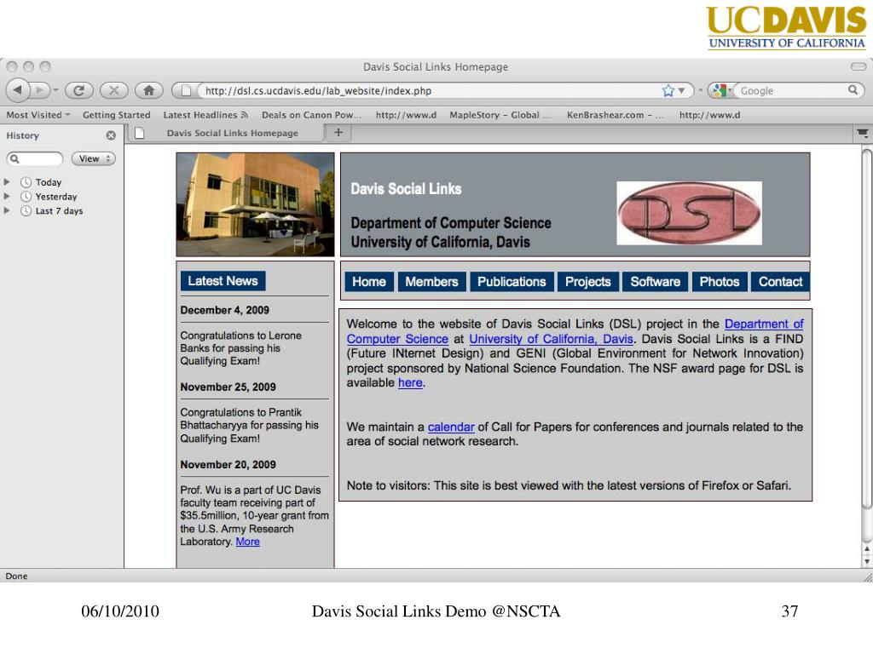Open the Most Visited bookmarks dropdown
This screenshot has height=654, width=873.
coord(38,115)
